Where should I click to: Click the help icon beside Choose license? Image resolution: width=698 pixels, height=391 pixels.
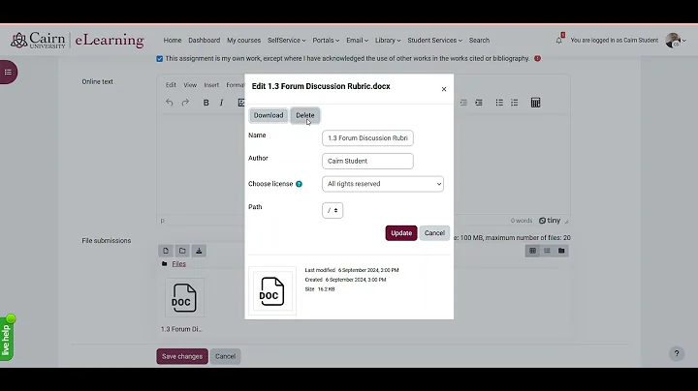click(x=300, y=184)
